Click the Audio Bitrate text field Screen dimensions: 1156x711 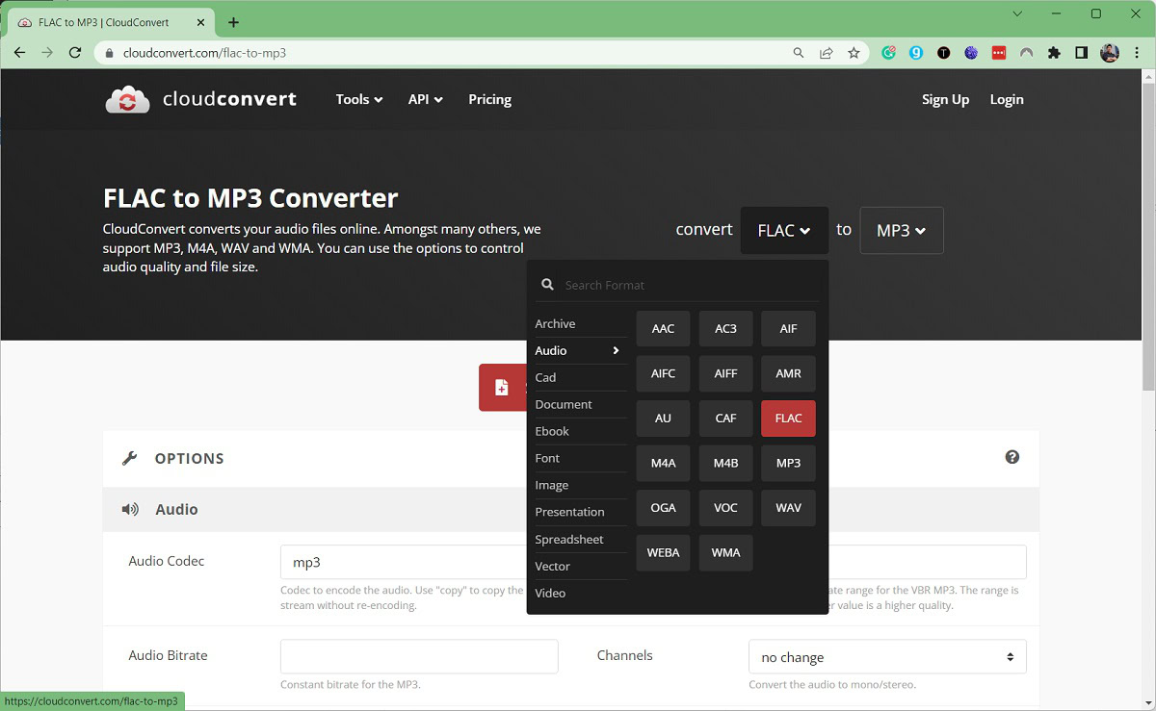point(419,656)
